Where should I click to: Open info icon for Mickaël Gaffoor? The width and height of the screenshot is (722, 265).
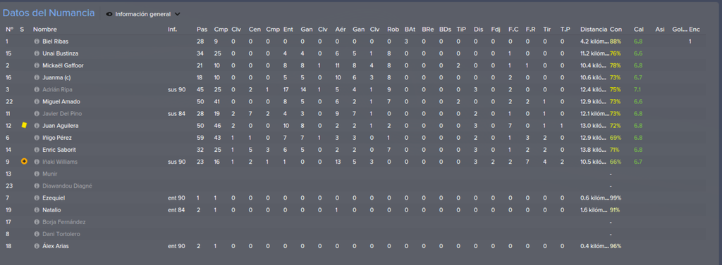(x=37, y=65)
